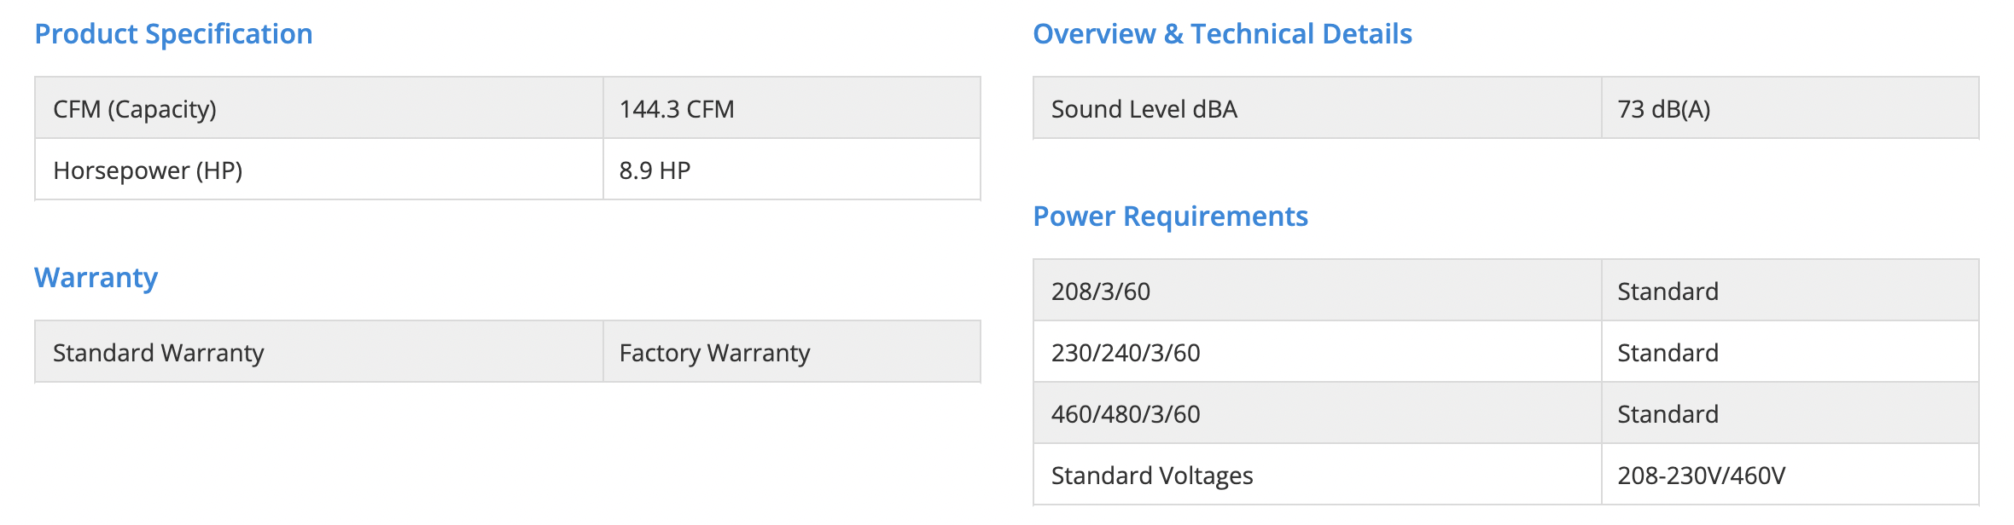Click the Factory Warranty value

pos(714,353)
